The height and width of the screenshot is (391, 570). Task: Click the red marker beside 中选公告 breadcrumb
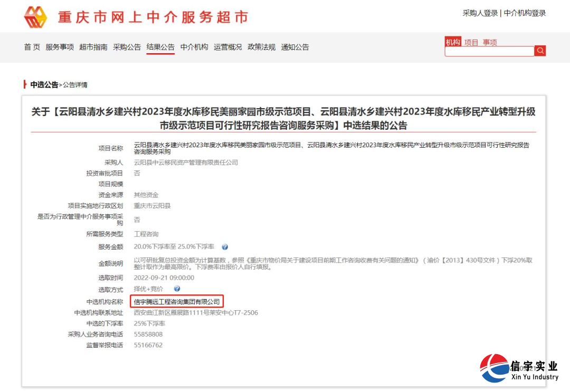pos(23,85)
